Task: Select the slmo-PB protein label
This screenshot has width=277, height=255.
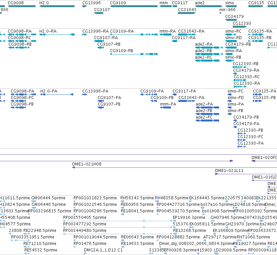Action: pyautogui.click(x=235, y=111)
